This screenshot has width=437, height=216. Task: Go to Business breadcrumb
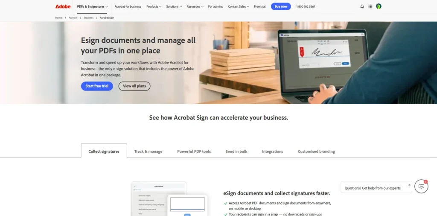coord(89,18)
